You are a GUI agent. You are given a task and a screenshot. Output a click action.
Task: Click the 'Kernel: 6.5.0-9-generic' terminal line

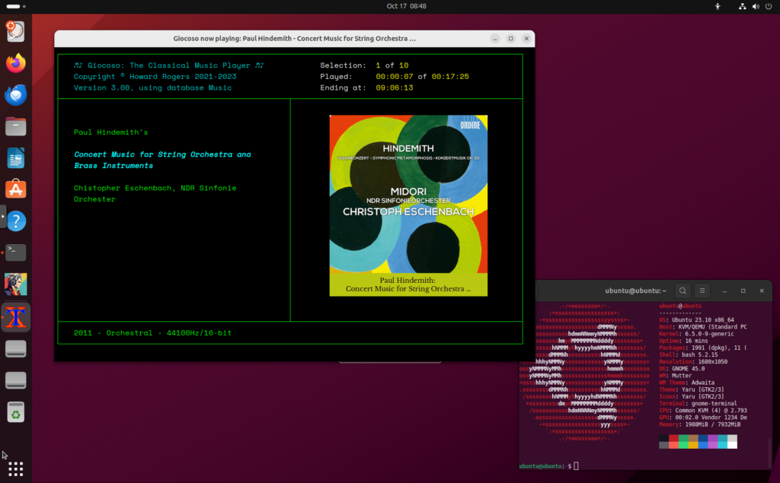tap(696, 334)
